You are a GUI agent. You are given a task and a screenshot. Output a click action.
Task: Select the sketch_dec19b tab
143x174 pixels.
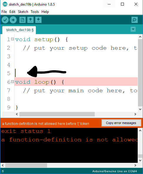point(19,30)
